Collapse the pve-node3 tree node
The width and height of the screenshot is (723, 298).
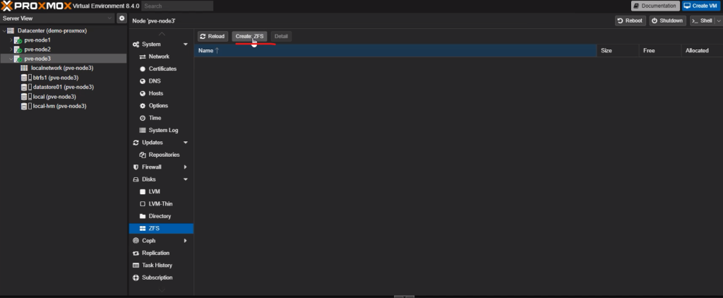pyautogui.click(x=11, y=59)
